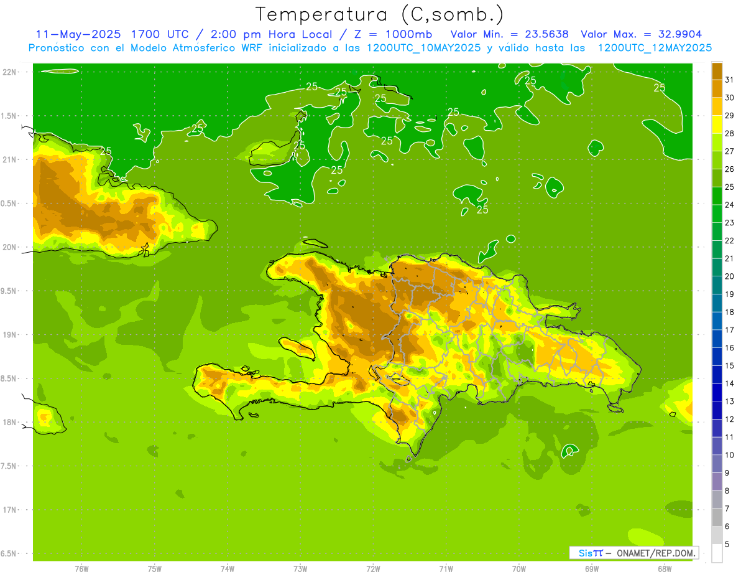The width and height of the screenshot is (746, 577).
Task: Click the '9.5N' latitude tick label
Action: coord(9,291)
